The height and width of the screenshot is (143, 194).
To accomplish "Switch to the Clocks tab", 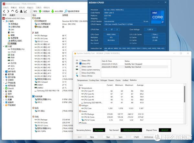I will [x=118, y=80].
